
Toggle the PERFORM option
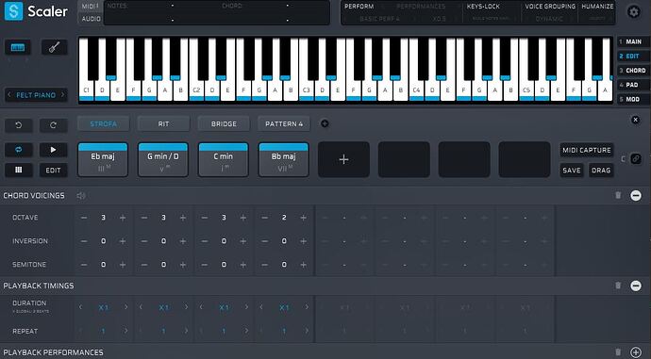359,7
